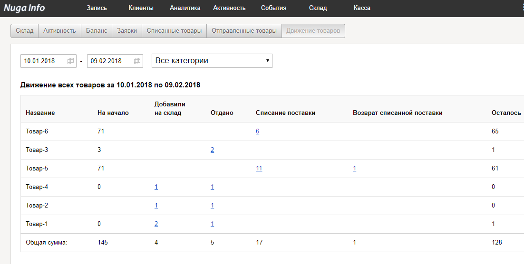Open the 'Списанные товары' tab

click(174, 31)
